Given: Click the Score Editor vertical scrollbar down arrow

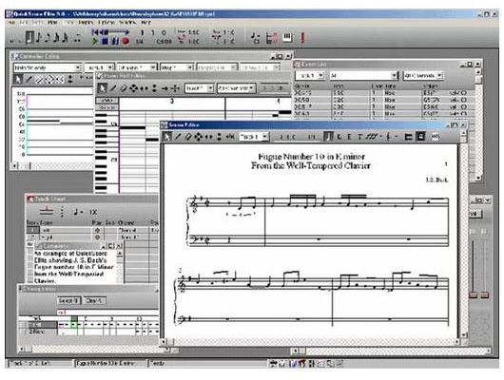Looking at the screenshot, I should click(464, 335).
